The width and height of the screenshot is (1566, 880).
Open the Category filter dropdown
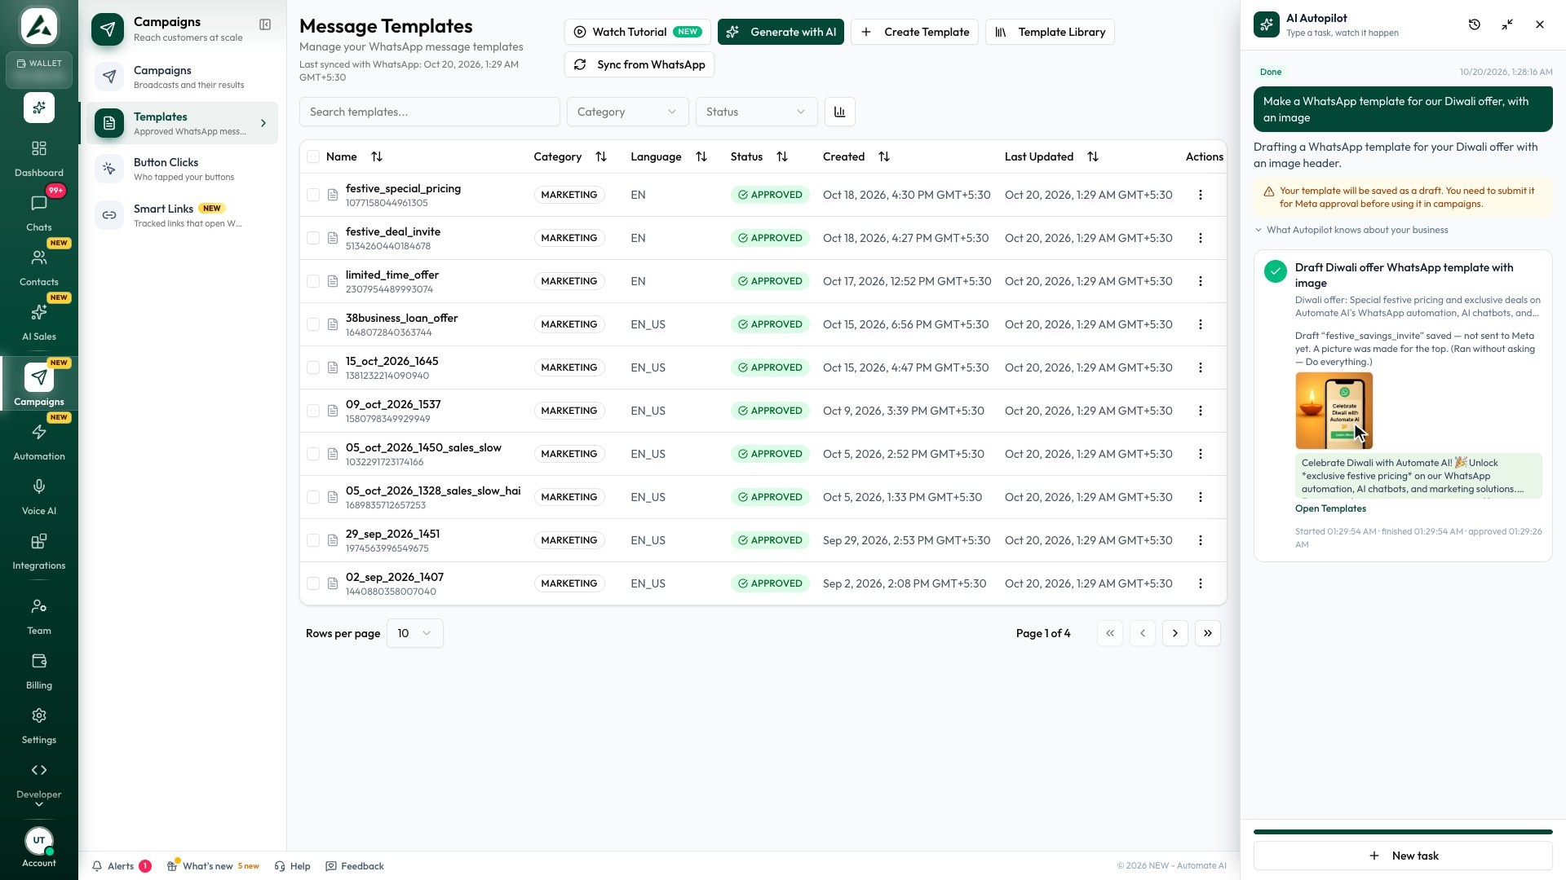627,112
